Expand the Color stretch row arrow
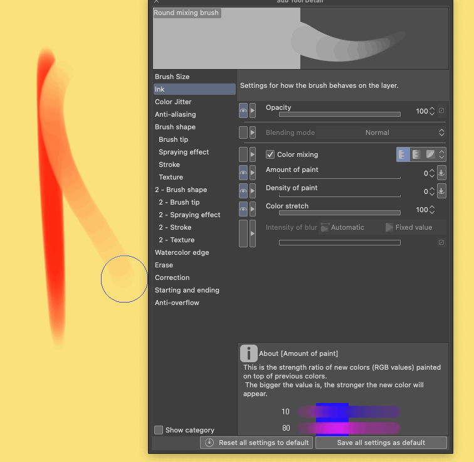Viewport: 474px width, 462px height. (x=253, y=209)
